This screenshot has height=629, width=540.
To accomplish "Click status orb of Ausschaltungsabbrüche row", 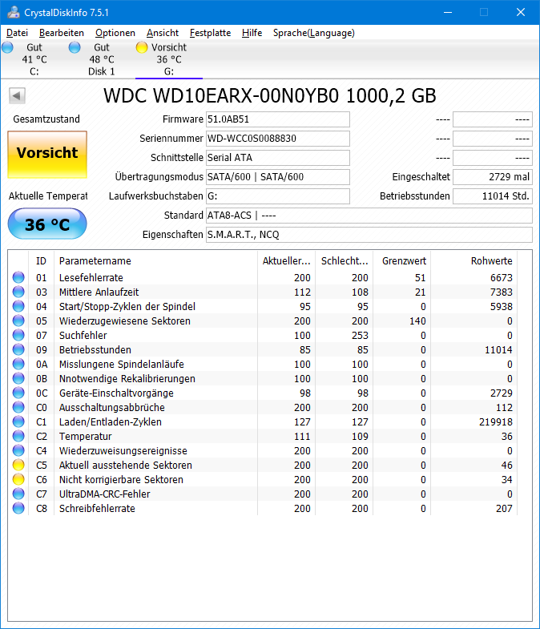I will tap(18, 407).
